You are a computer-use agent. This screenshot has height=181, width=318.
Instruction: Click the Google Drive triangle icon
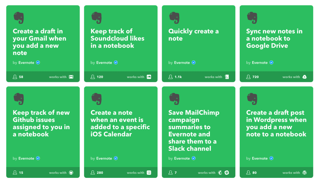(304, 77)
